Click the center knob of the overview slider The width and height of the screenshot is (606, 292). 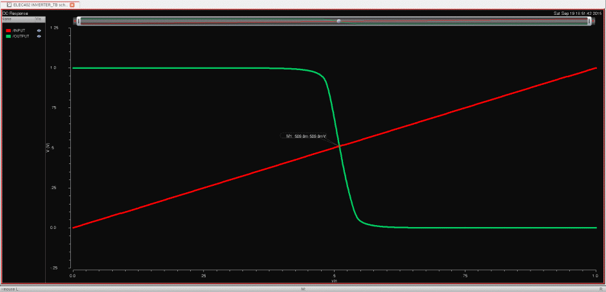point(338,21)
